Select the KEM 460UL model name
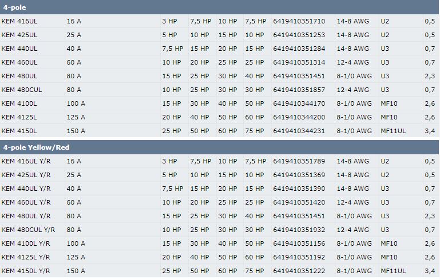Screen dimensions: 440x280 coord(19,62)
